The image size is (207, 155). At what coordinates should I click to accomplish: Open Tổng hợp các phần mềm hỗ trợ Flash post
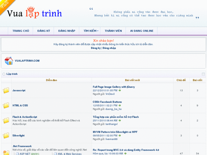[x=116, y=117]
